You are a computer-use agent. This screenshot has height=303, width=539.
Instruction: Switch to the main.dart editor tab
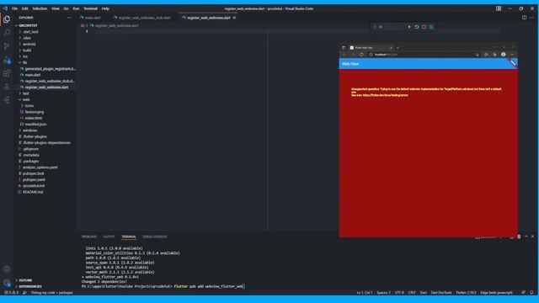92,18
